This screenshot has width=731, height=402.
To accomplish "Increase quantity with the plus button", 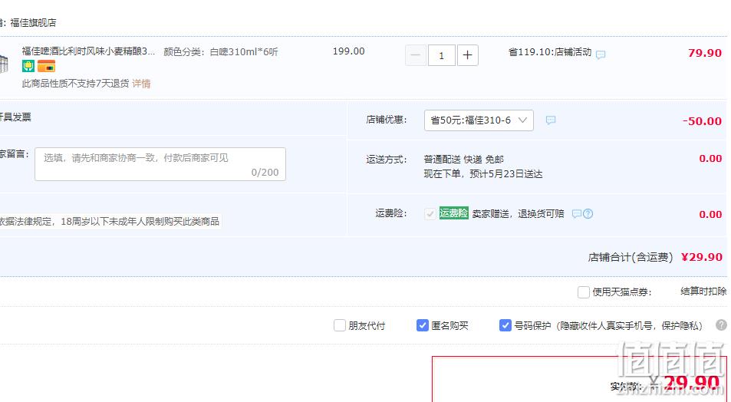I will pyautogui.click(x=468, y=55).
